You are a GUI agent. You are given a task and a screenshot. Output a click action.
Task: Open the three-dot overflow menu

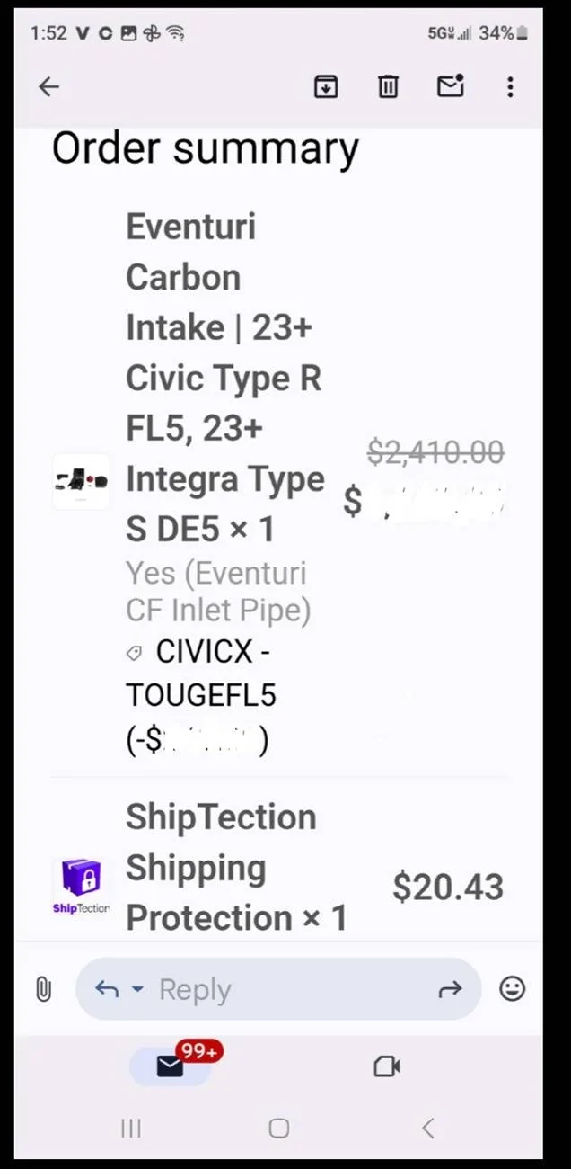tap(510, 86)
